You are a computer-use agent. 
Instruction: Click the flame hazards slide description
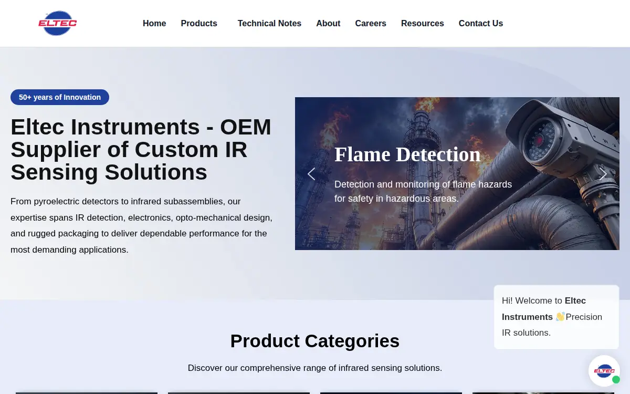423,192
